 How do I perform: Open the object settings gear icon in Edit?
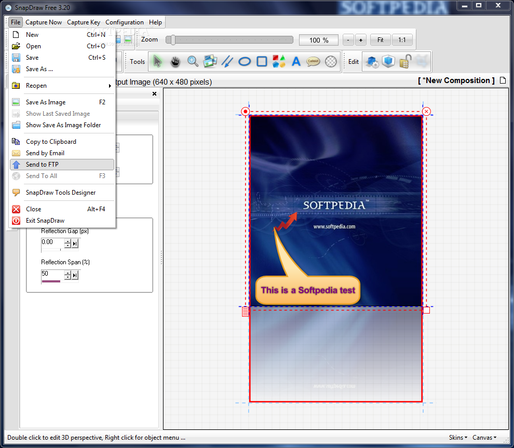click(x=372, y=62)
